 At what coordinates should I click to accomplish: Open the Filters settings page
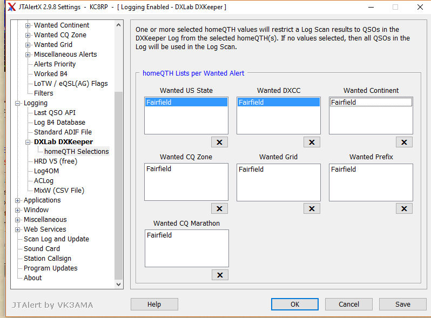click(43, 93)
